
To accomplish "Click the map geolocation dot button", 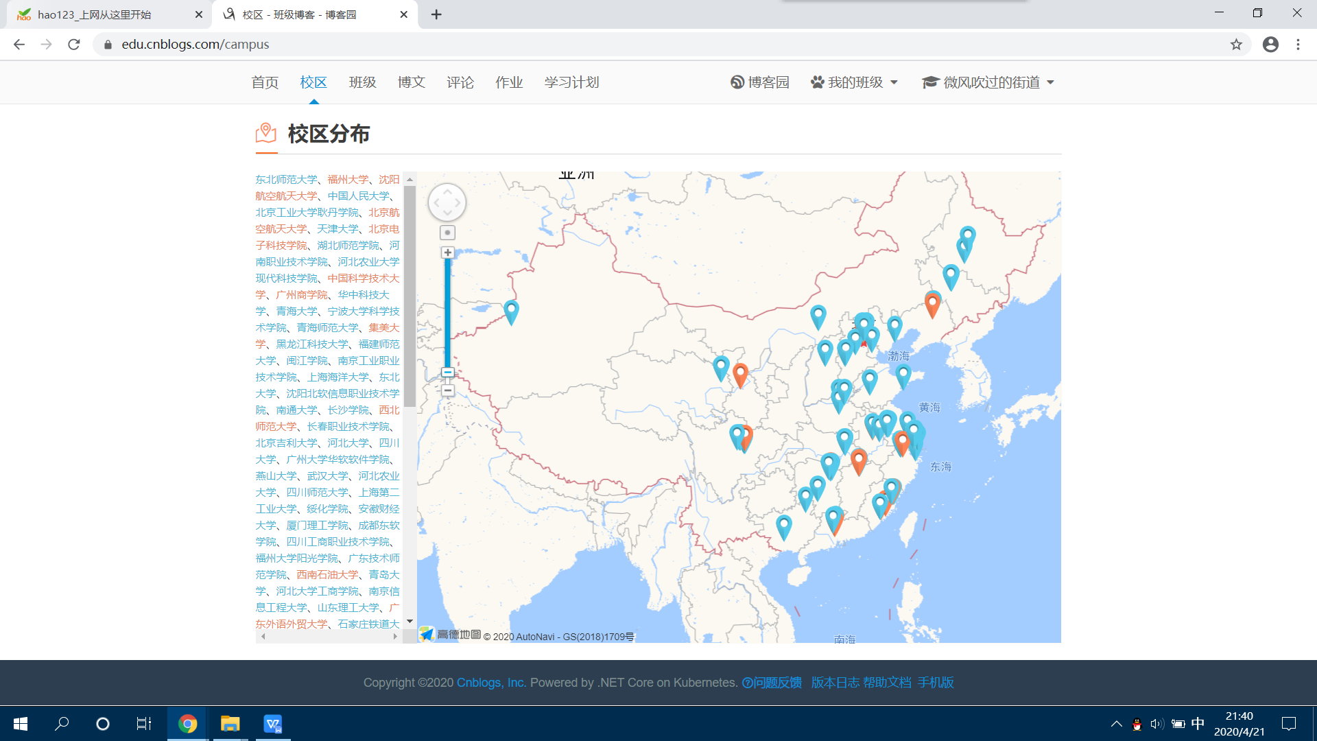I will [447, 233].
